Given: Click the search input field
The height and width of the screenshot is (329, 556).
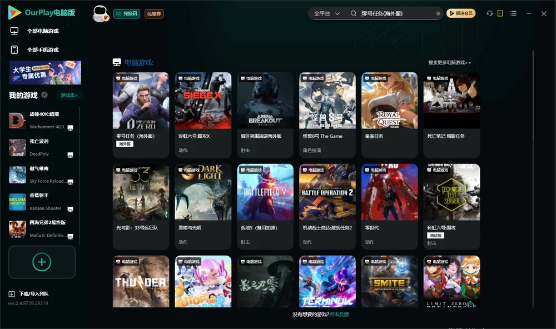Looking at the screenshot, I should click(397, 13).
